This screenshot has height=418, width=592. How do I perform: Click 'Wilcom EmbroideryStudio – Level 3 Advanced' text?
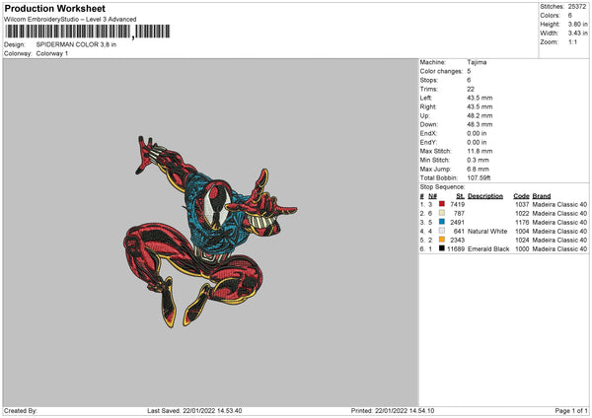point(70,20)
